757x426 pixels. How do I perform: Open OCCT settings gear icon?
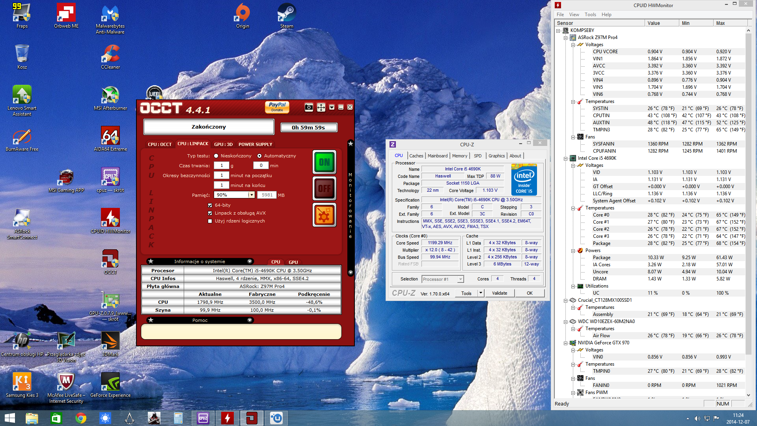324,215
